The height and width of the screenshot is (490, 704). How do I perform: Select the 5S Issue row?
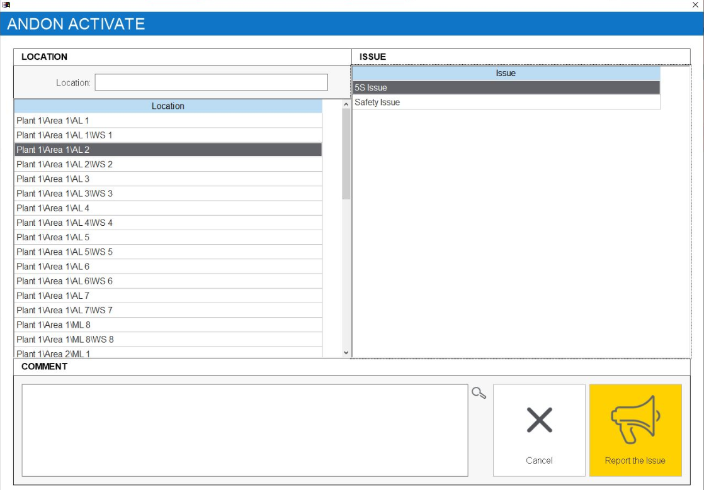pyautogui.click(x=506, y=88)
